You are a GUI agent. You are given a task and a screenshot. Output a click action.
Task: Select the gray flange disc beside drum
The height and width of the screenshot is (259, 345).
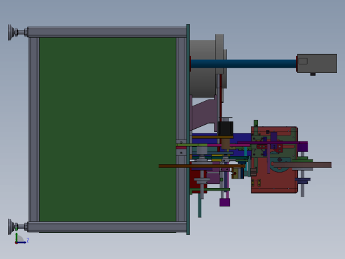[219, 54]
